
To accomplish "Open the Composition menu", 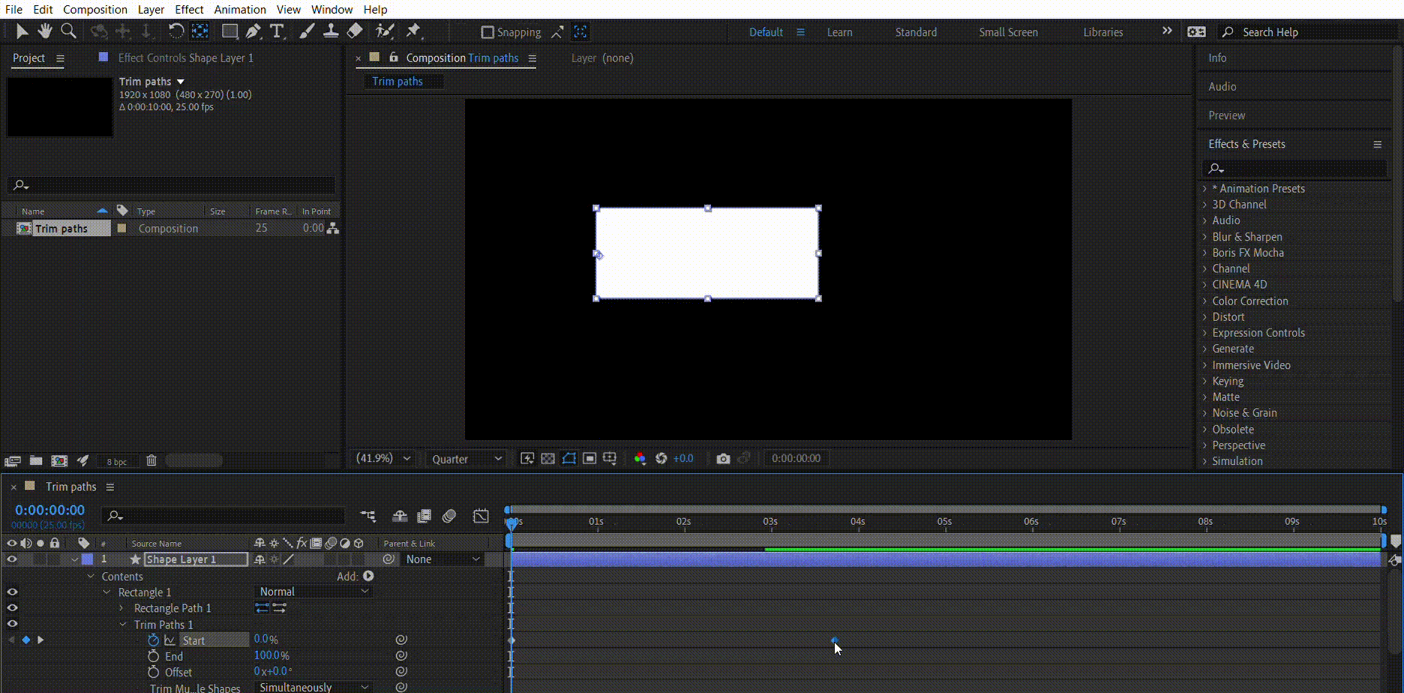I will click(95, 10).
